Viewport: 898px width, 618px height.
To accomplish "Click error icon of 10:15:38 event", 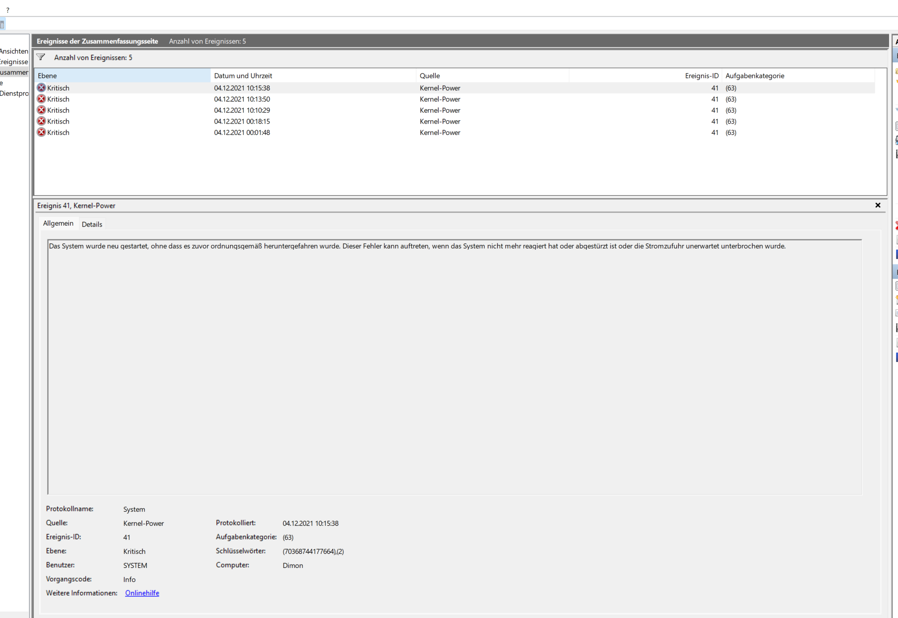I will [41, 88].
